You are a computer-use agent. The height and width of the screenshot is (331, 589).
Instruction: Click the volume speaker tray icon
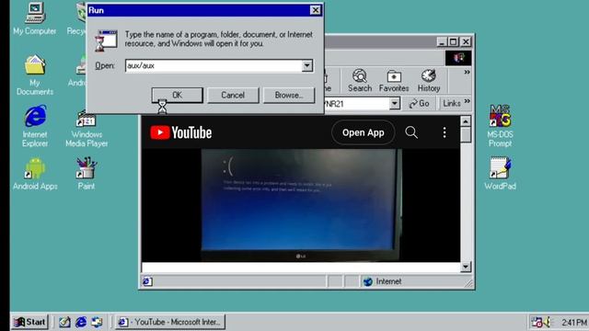[547, 322]
